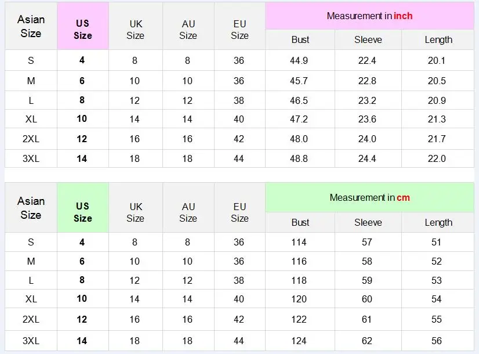Select the 'Measurement in cm' header

(369, 197)
